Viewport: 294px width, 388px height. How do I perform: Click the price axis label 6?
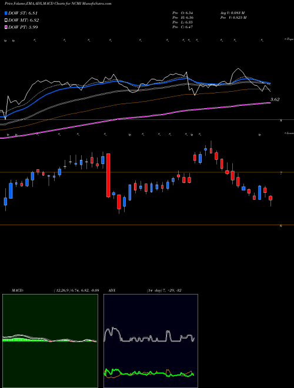281,226
